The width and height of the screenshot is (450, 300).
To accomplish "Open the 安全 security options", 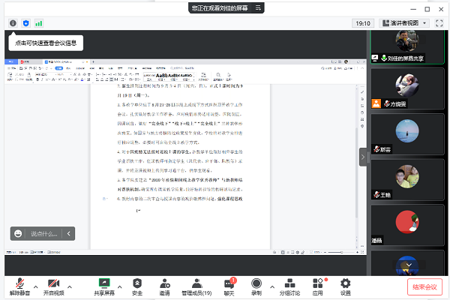I will (137, 286).
